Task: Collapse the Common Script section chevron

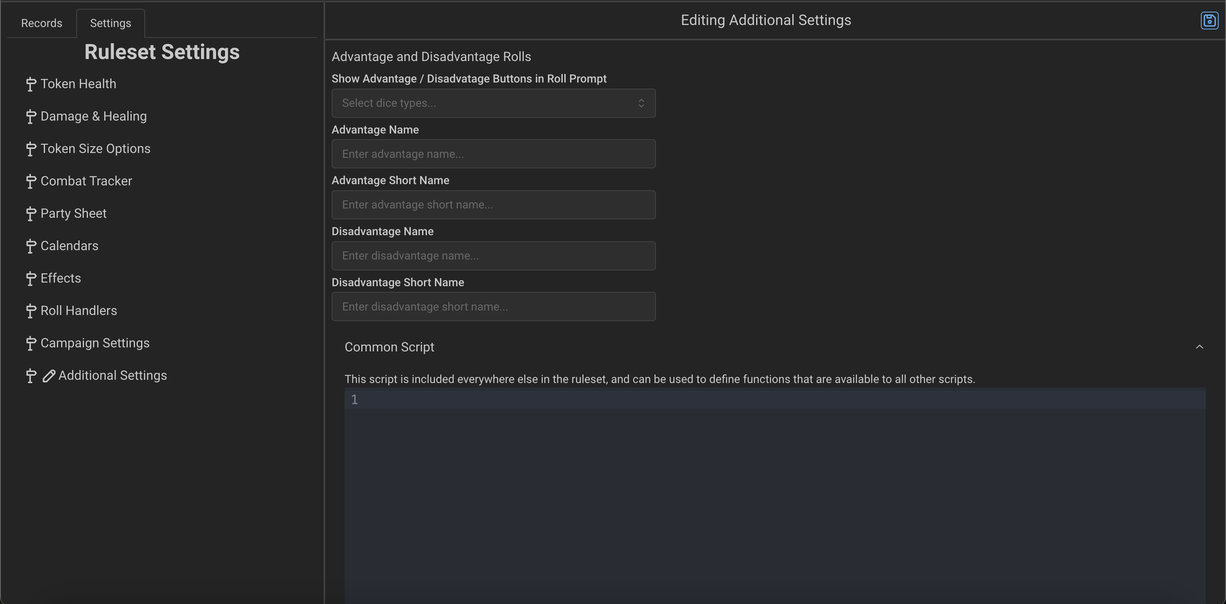Action: pyautogui.click(x=1199, y=347)
